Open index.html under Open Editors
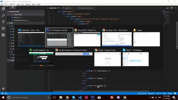Viewport: 178px width, 100px height. click(x=26, y=14)
